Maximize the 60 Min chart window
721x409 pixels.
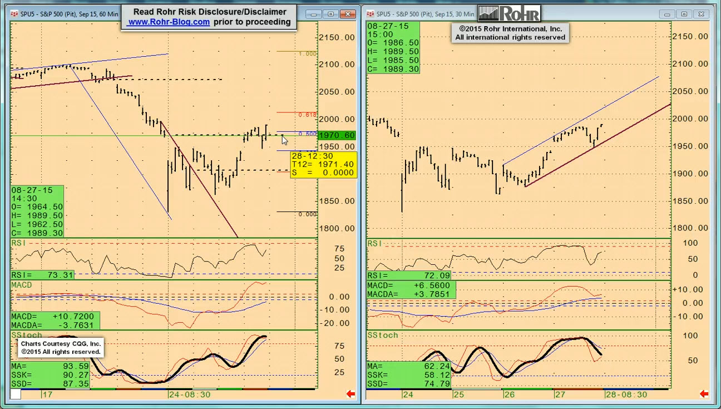331,14
